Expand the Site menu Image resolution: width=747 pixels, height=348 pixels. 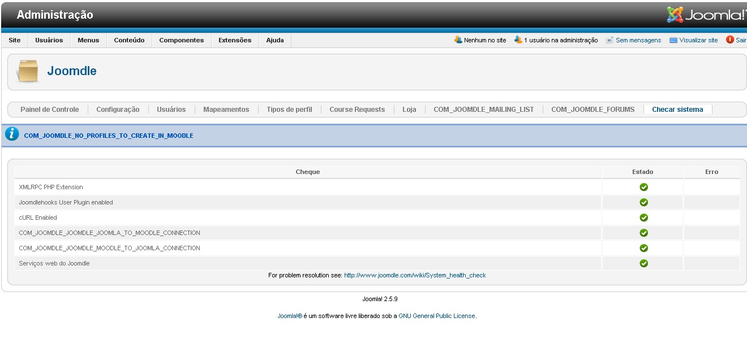coord(15,40)
